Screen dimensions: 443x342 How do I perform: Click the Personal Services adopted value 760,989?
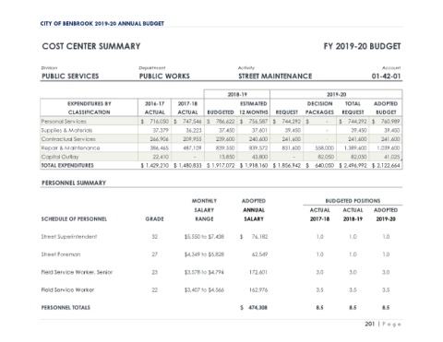coord(390,122)
